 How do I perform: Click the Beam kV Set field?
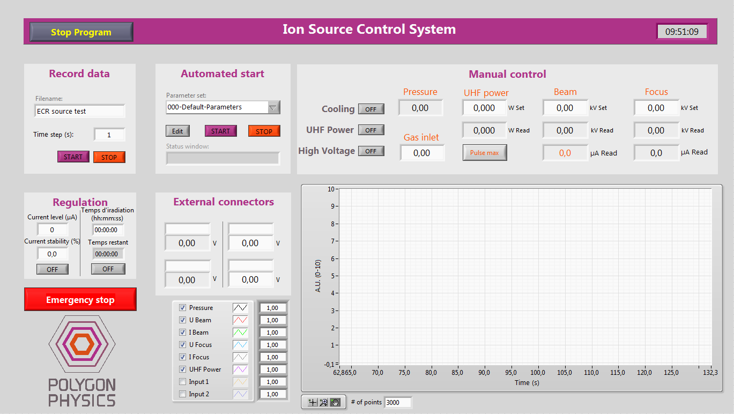tap(565, 108)
